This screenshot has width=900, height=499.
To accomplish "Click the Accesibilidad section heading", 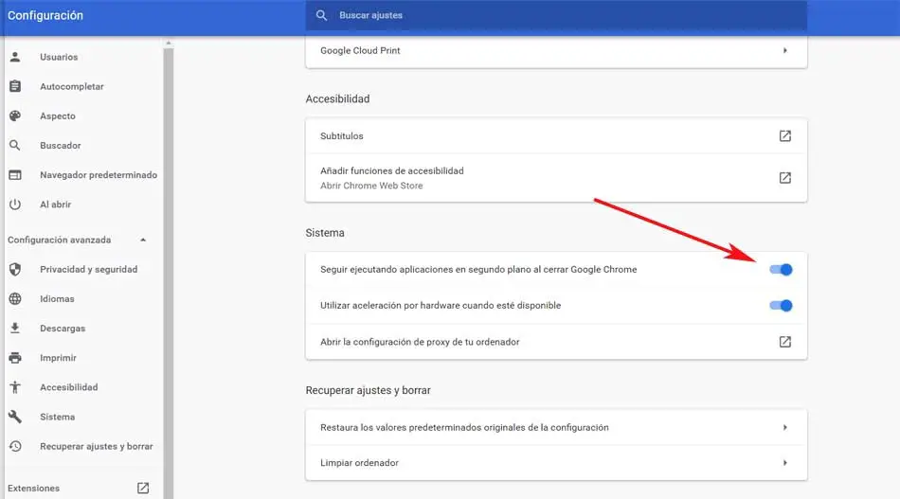I will click(337, 98).
